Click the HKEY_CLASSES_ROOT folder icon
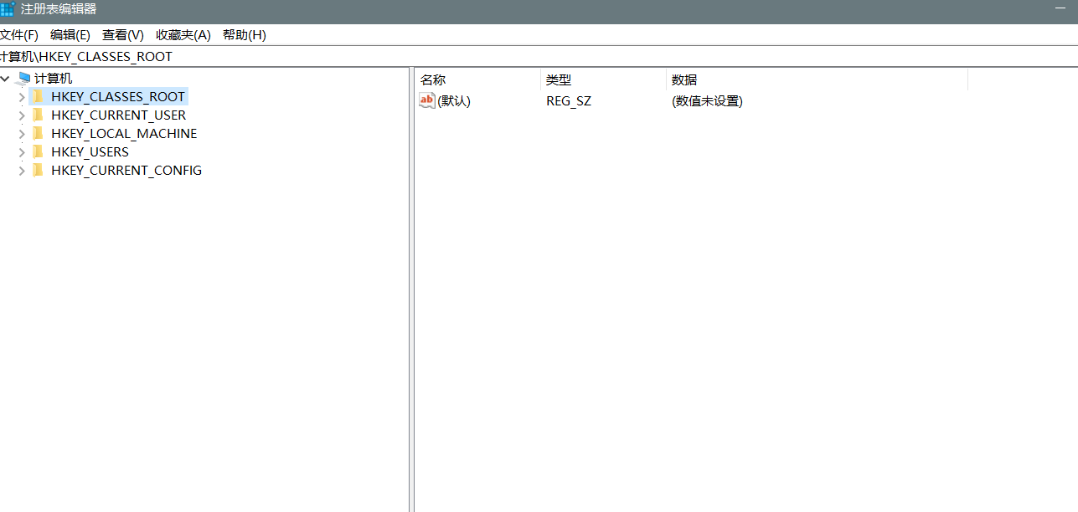Screen dimensions: 1078x512 (38, 96)
